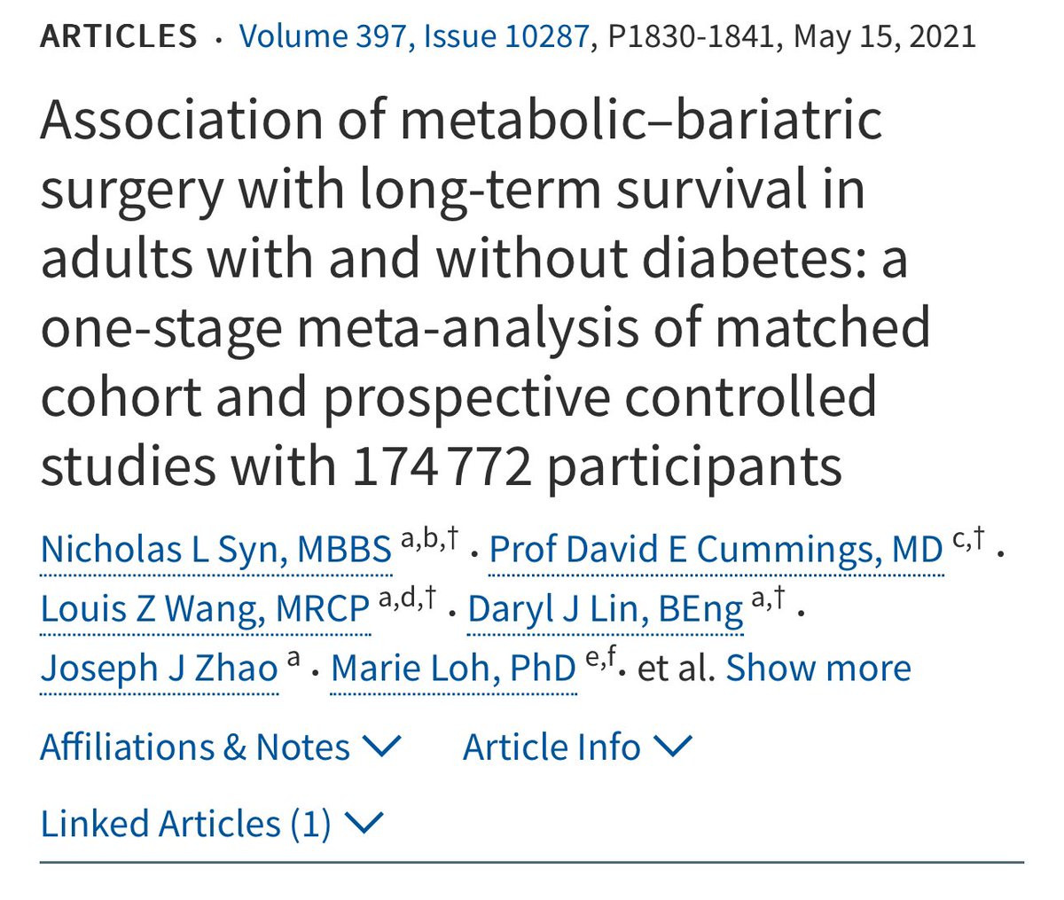Image resolution: width=1064 pixels, height=900 pixels.
Task: Open Joseph J Zhao author details
Action: (160, 668)
